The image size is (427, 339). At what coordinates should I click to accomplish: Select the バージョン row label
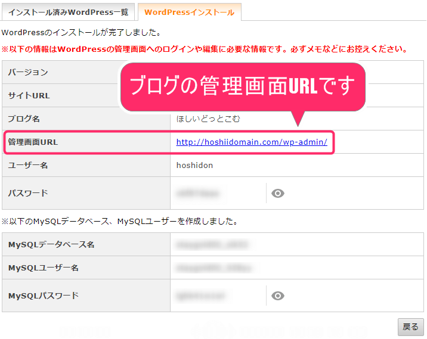28,73
